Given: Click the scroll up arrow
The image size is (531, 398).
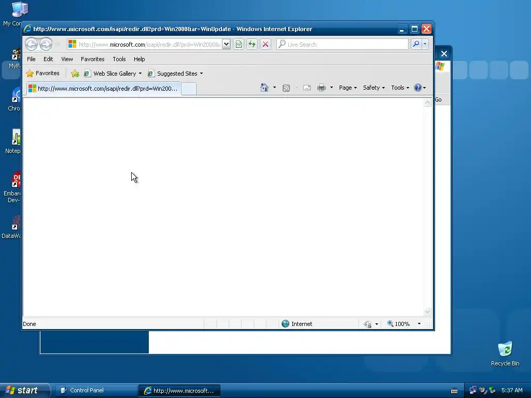Looking at the screenshot, I should pos(427,103).
